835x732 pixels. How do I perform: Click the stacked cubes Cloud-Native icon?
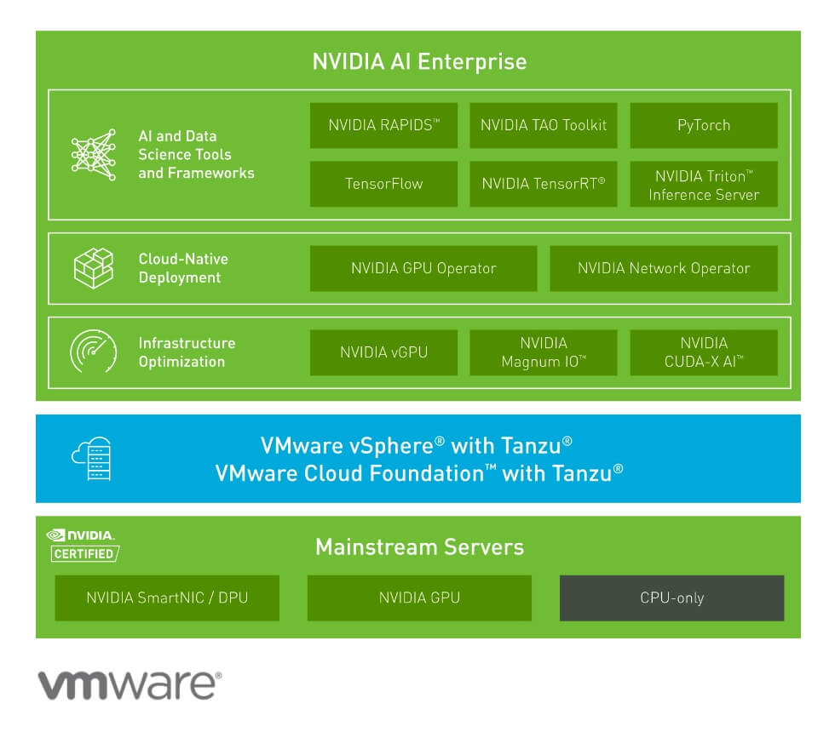coord(94,268)
